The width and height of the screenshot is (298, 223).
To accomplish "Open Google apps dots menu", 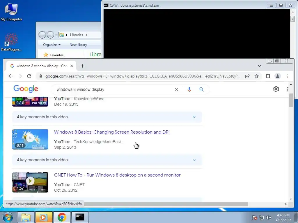I will pos(288,89).
